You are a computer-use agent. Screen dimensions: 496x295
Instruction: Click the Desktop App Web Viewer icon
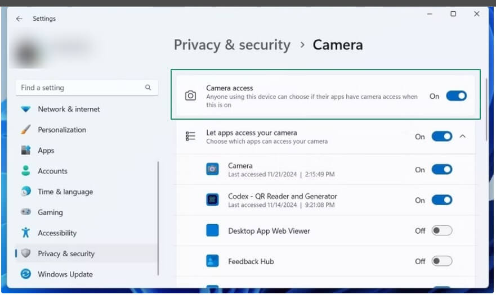click(212, 230)
